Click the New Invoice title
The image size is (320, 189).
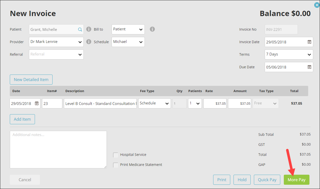point(33,13)
